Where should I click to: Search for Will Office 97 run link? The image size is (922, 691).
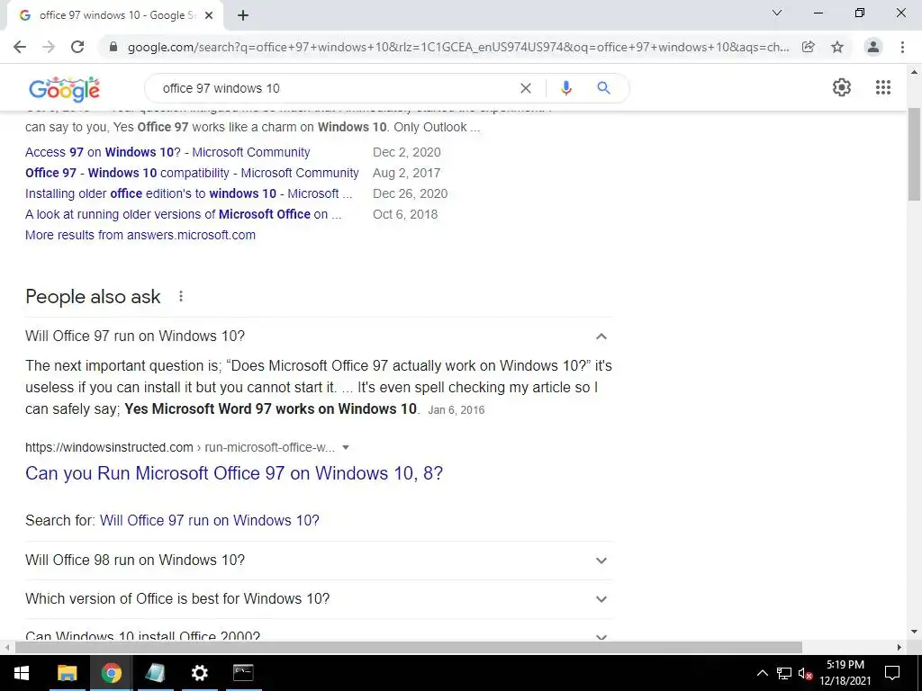click(x=209, y=521)
